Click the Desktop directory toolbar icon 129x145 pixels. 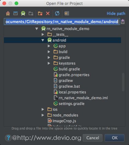pyautogui.click(x=16, y=13)
